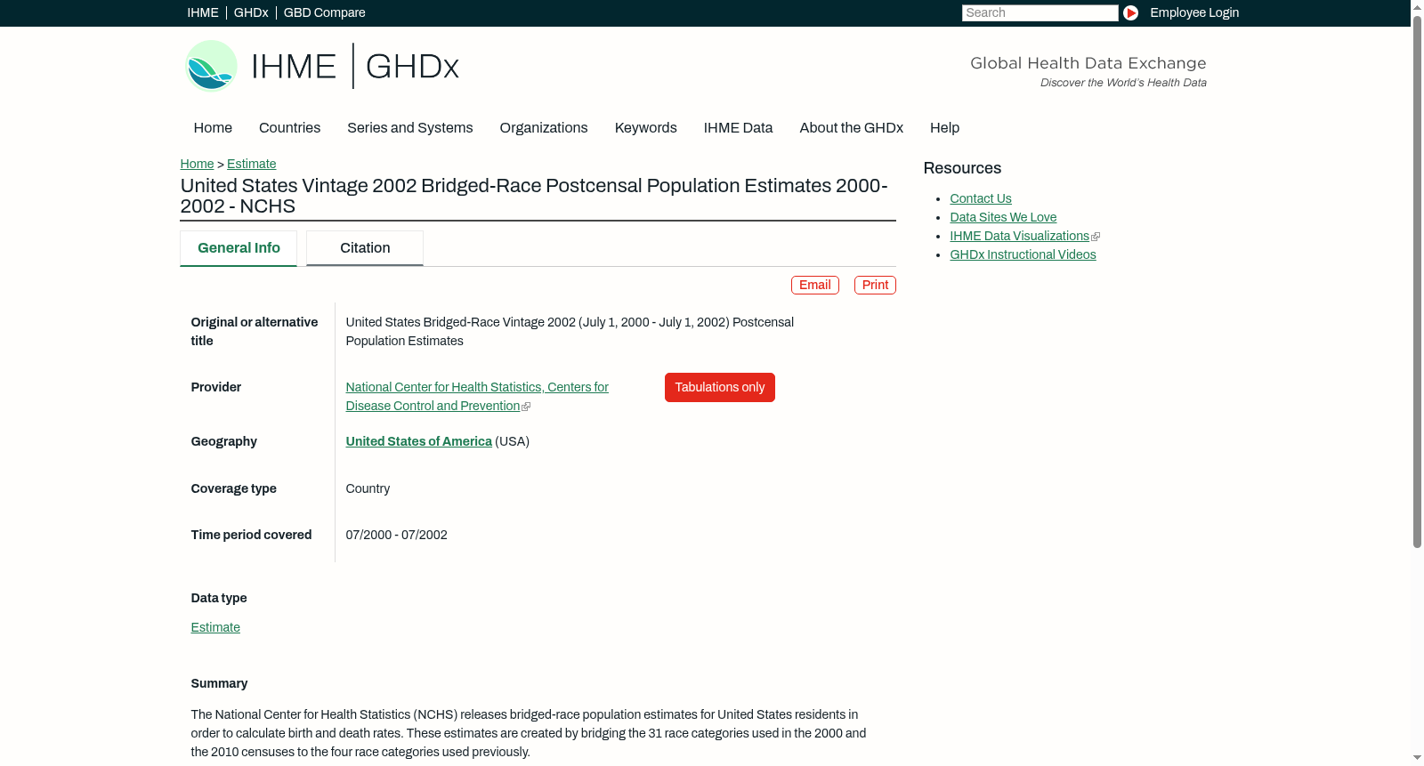1424x766 pixels.
Task: Open the Contact Us resource link
Action: click(981, 198)
